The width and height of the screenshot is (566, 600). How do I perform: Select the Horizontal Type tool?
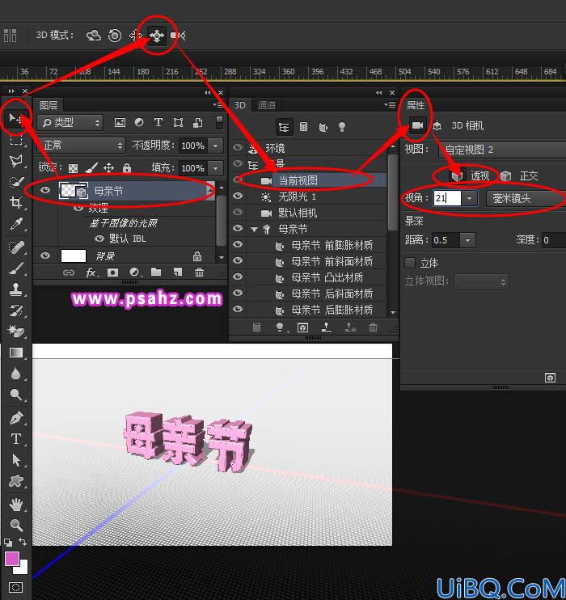click(15, 438)
